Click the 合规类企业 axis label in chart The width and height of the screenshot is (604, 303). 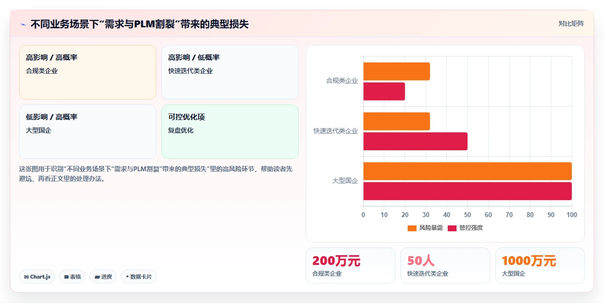pos(342,81)
